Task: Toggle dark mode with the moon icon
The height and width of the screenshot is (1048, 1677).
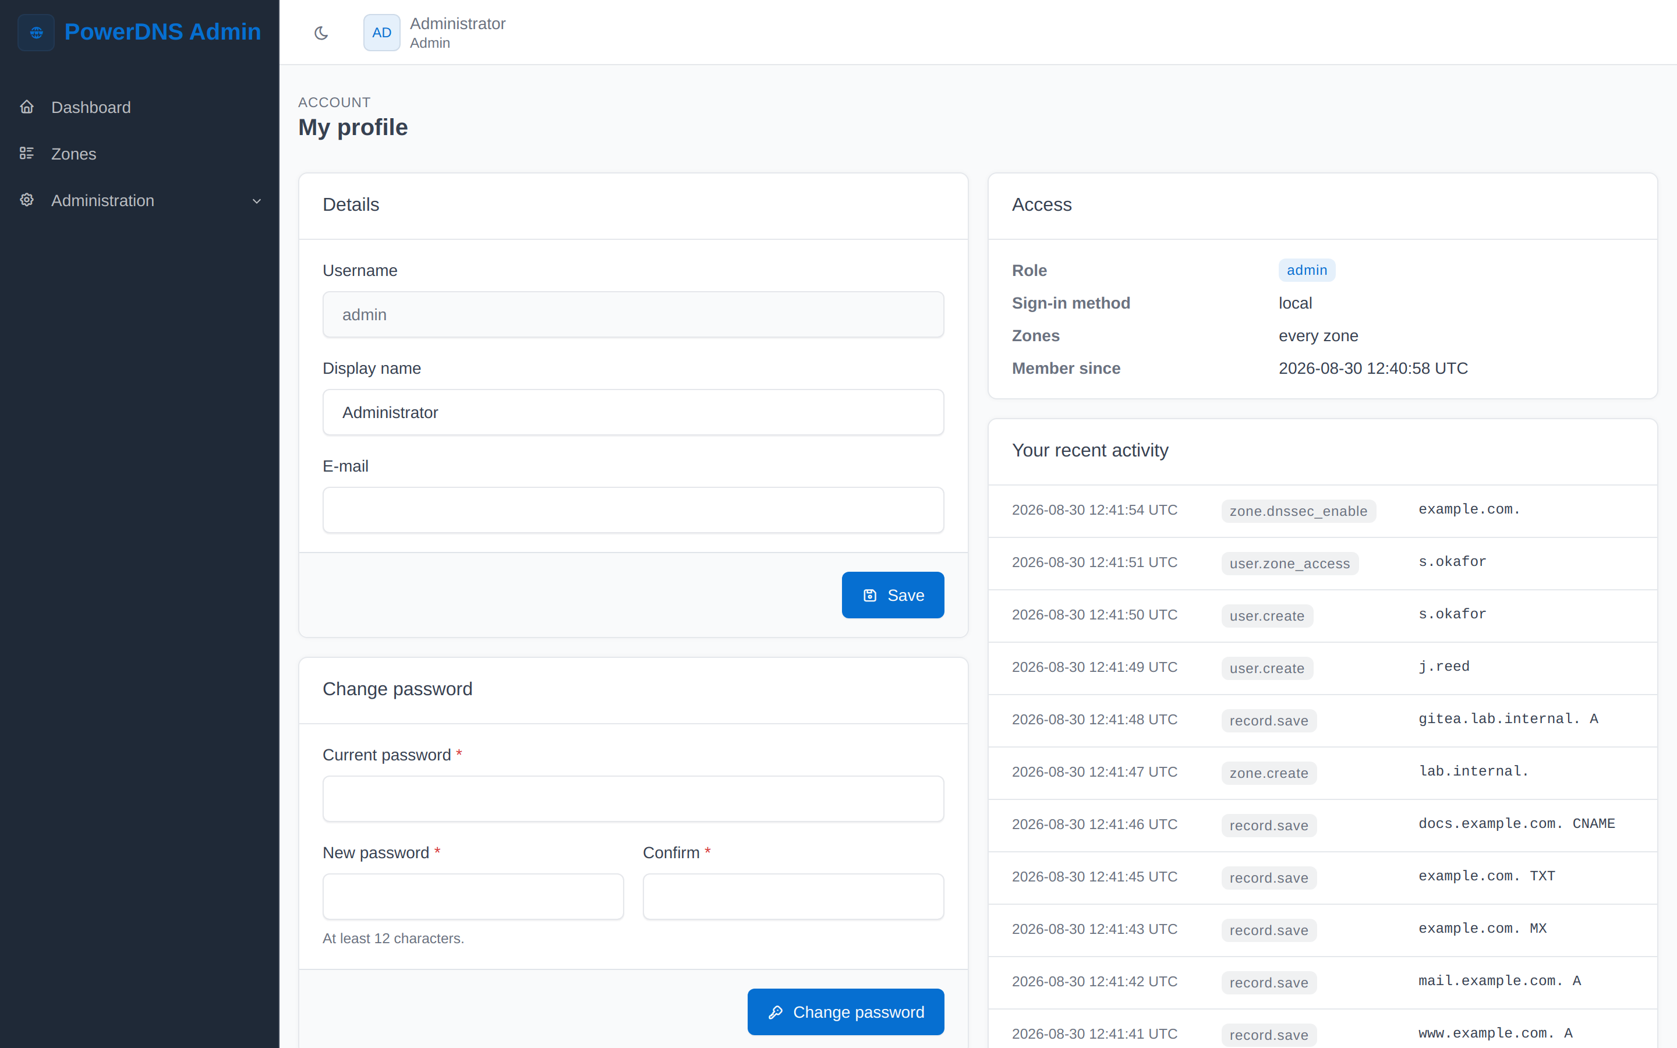Action: pos(321,33)
